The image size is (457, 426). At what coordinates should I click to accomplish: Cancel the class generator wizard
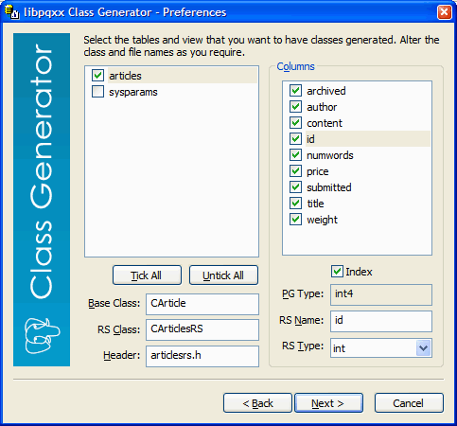[409, 403]
